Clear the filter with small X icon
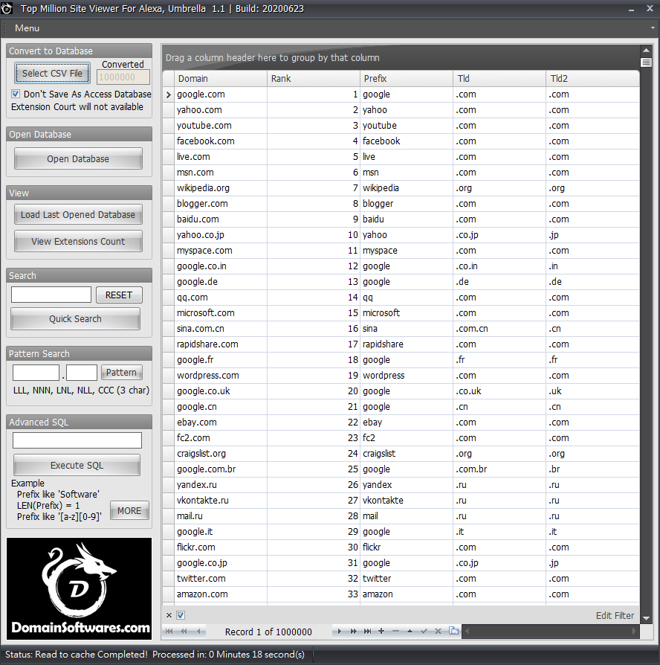 (x=169, y=615)
